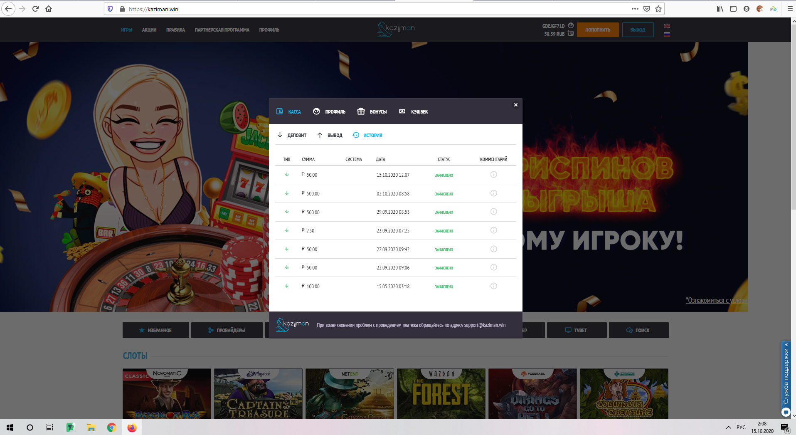Viewport: 796px width, 435px height.
Task: Open the Gonzo's Quest NetEnt slot thumbnail
Action: click(x=350, y=394)
